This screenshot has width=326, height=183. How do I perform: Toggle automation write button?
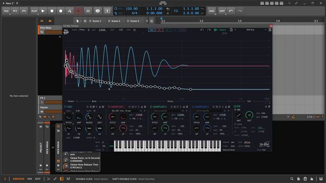coord(70,11)
